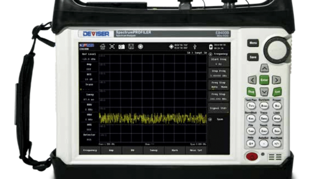Tap the Amp status in left panel
This screenshot has width=319, height=179.
point(89,66)
